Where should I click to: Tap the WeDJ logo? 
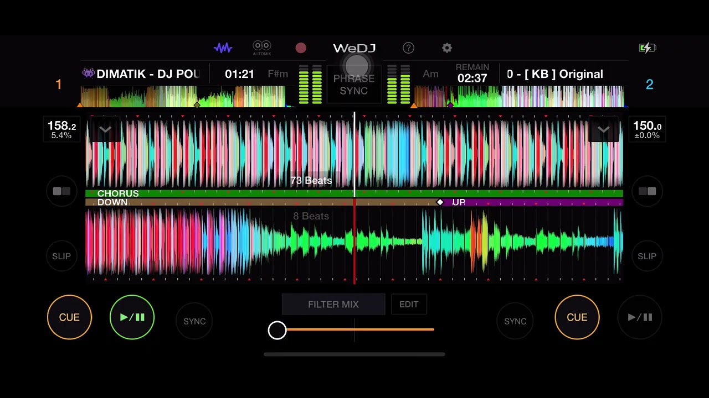(x=354, y=48)
